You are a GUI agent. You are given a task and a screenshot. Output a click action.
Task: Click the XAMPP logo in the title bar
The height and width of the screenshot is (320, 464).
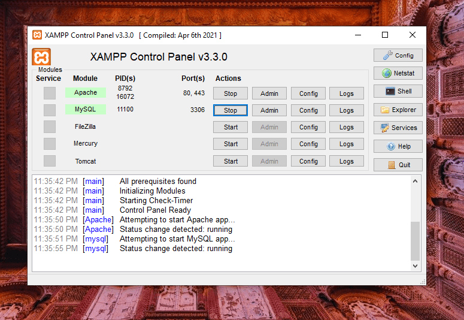(x=37, y=35)
